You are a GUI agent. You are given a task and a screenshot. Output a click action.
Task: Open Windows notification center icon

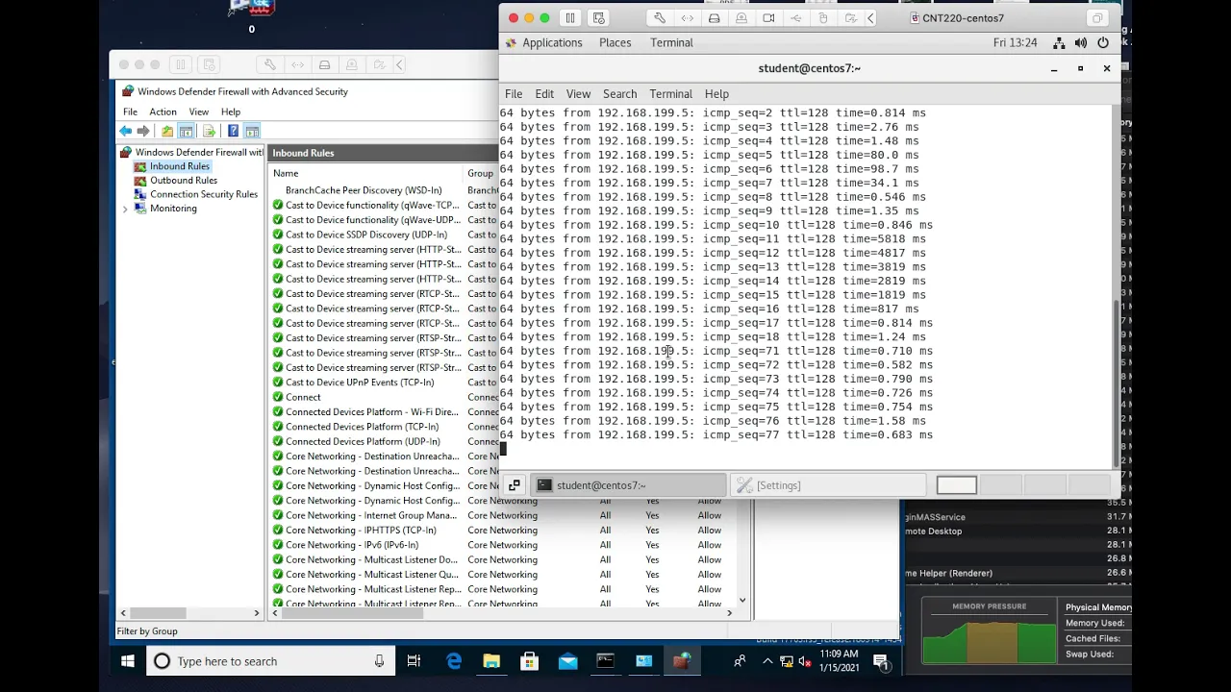[880, 661]
